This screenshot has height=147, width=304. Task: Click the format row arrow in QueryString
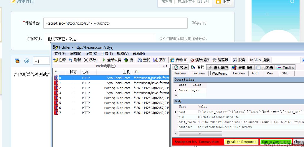click(x=176, y=90)
